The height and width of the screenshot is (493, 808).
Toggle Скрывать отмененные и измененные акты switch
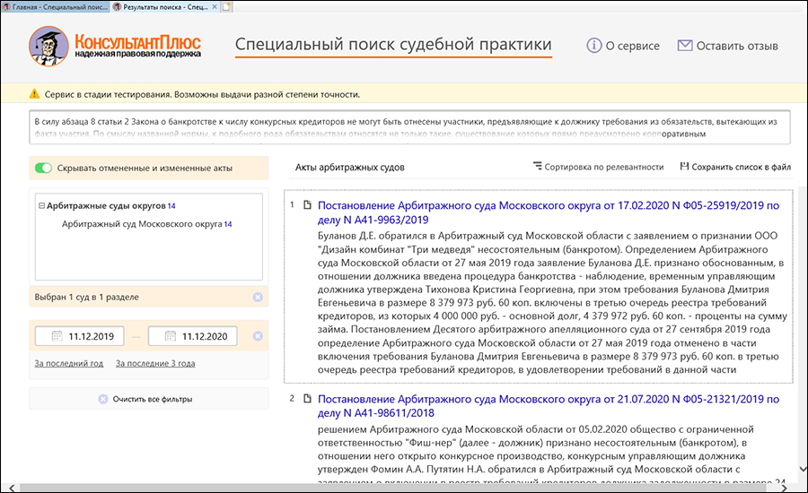click(43, 168)
